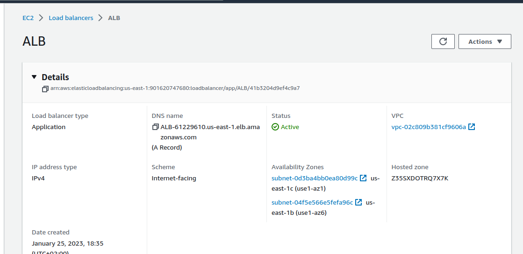Viewport: 523px width, 254px height.
Task: Click the VPC label
Action: pos(397,116)
